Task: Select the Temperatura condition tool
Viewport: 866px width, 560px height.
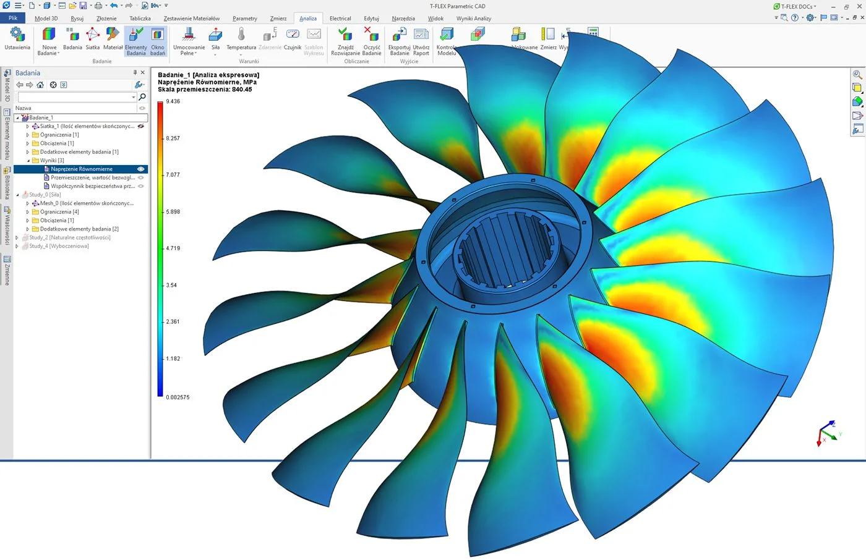Action: [x=240, y=41]
